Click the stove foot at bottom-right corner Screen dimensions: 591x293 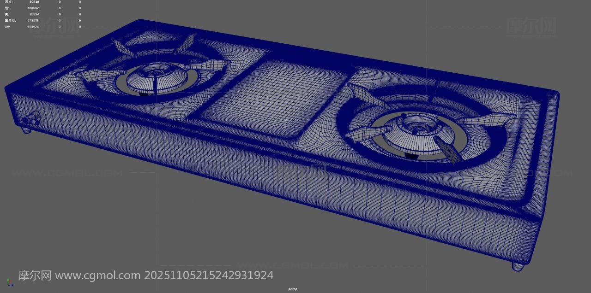point(518,266)
